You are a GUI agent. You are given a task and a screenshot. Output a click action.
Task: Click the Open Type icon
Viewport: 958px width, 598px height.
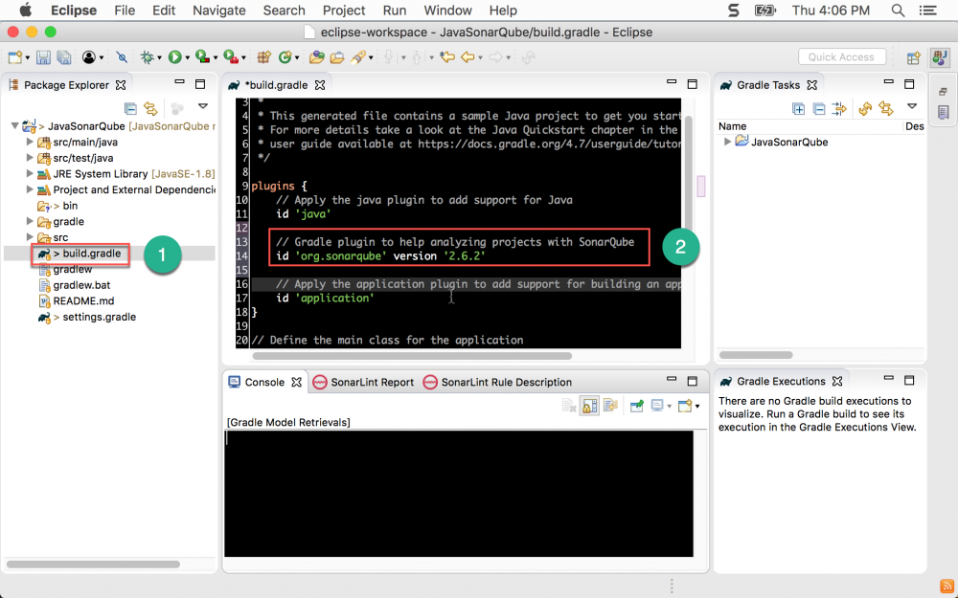[316, 57]
